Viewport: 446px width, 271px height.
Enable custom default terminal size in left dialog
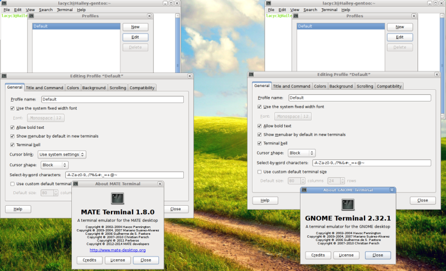click(x=12, y=184)
